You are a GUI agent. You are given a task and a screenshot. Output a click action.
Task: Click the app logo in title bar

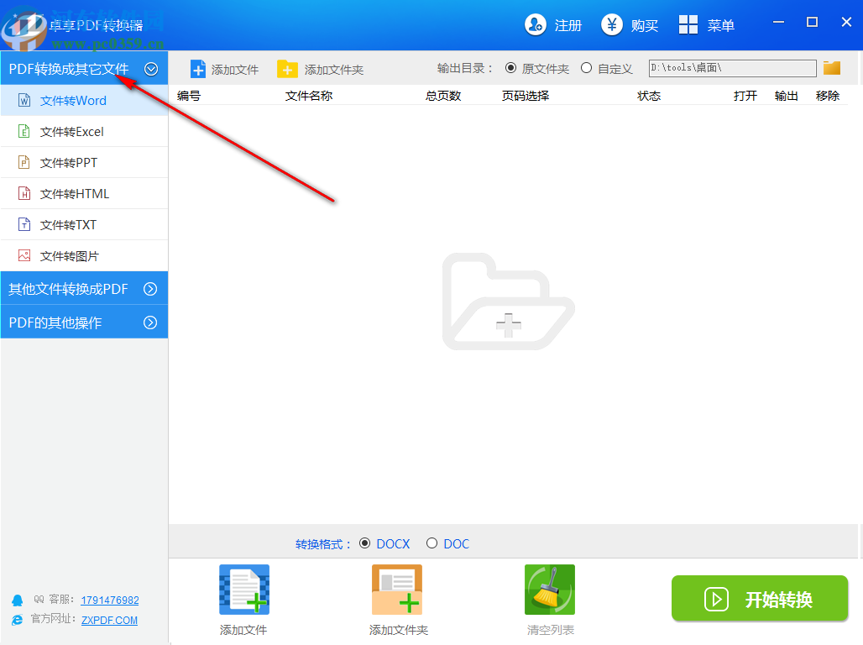point(24,28)
